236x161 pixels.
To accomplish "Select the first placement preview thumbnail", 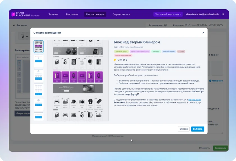I will click(38, 47).
